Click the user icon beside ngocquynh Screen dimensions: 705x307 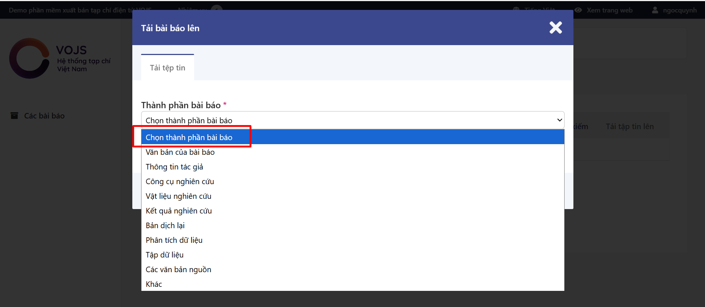pyautogui.click(x=655, y=10)
